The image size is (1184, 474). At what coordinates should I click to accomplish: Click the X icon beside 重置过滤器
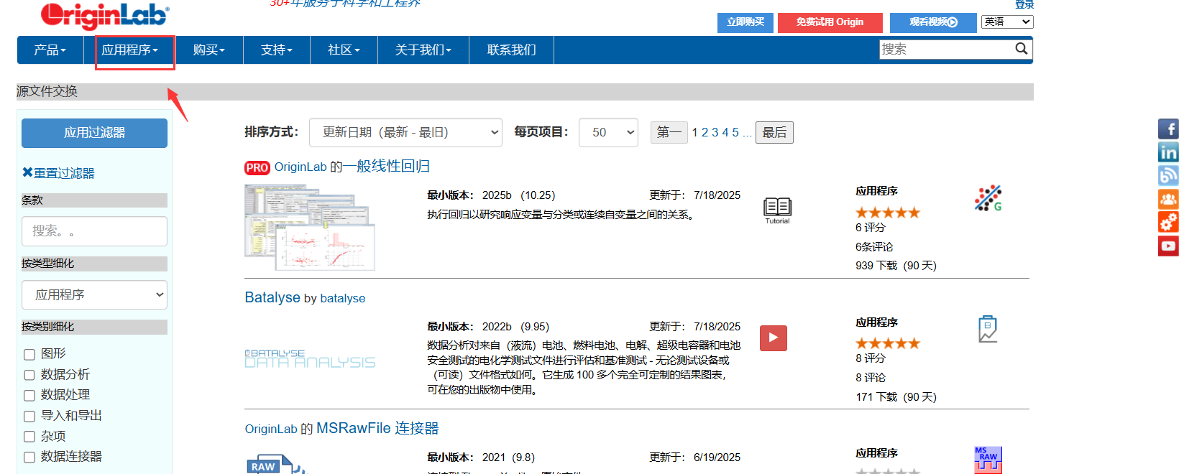[x=27, y=172]
